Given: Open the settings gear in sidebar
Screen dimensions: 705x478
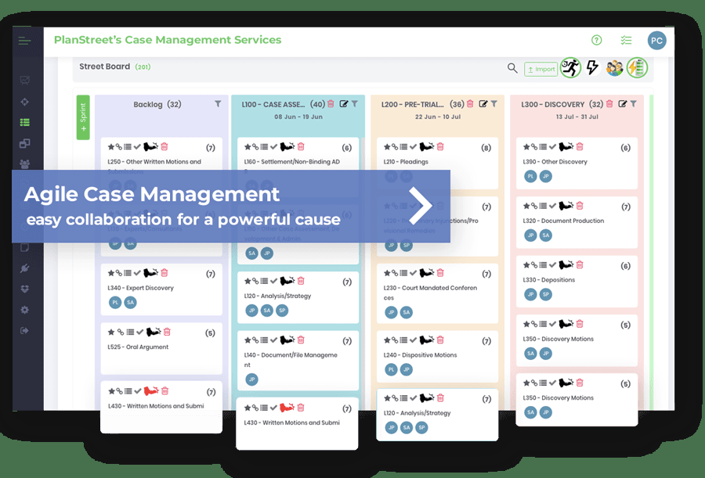Looking at the screenshot, I should click(25, 310).
